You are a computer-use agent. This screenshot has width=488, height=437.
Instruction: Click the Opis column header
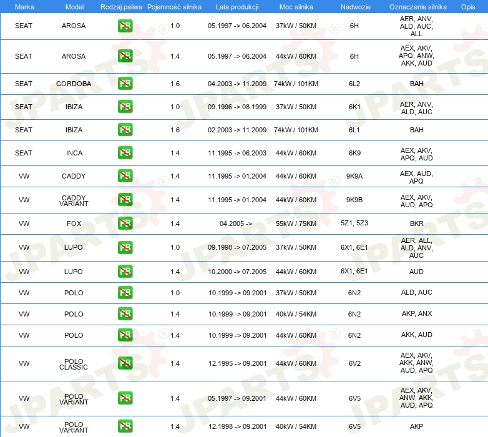click(468, 7)
